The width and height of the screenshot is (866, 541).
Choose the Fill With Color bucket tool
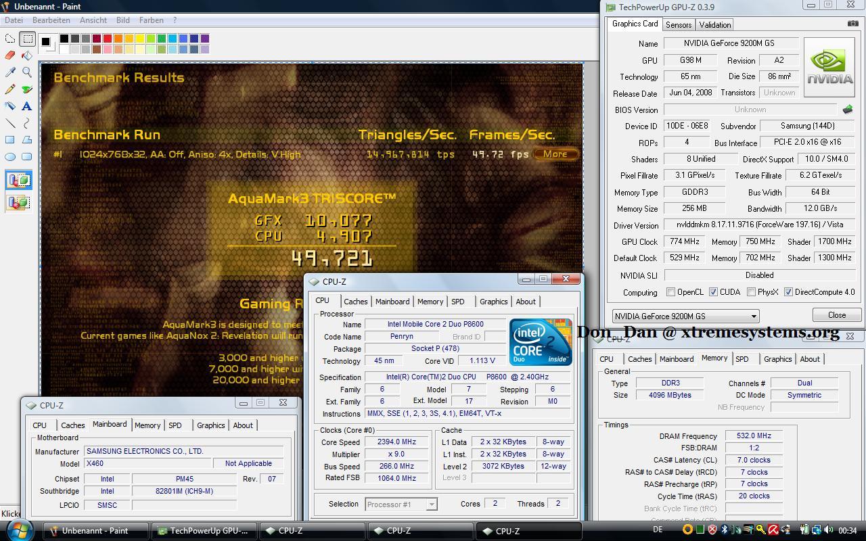27,55
